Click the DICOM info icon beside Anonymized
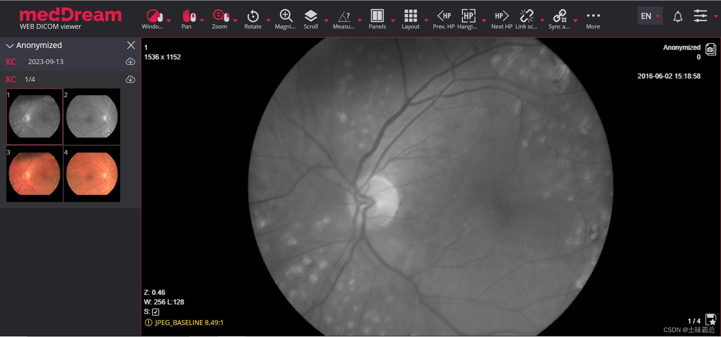 [x=710, y=49]
